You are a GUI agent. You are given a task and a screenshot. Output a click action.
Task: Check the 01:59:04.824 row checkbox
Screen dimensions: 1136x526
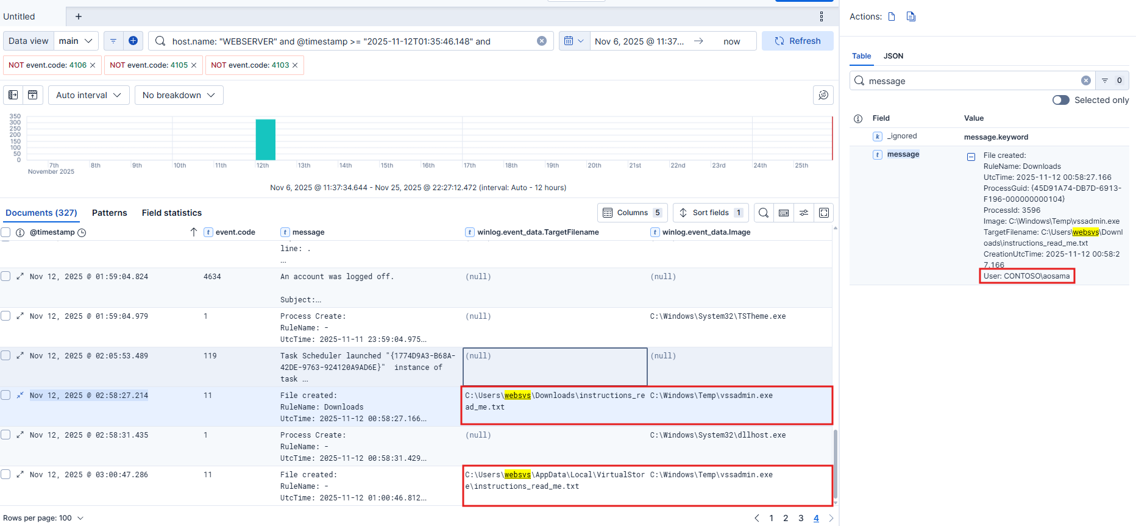(x=6, y=276)
